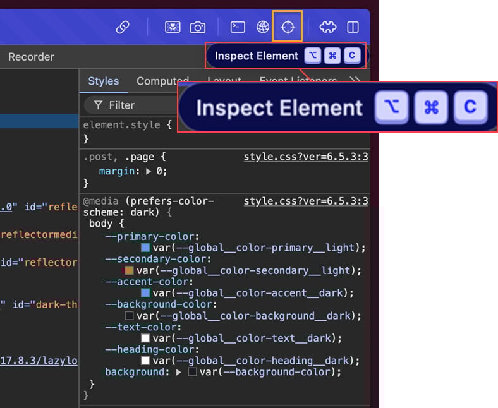Click the id="reflector attribute in DOM
The height and width of the screenshot is (408, 498).
[x=39, y=263]
